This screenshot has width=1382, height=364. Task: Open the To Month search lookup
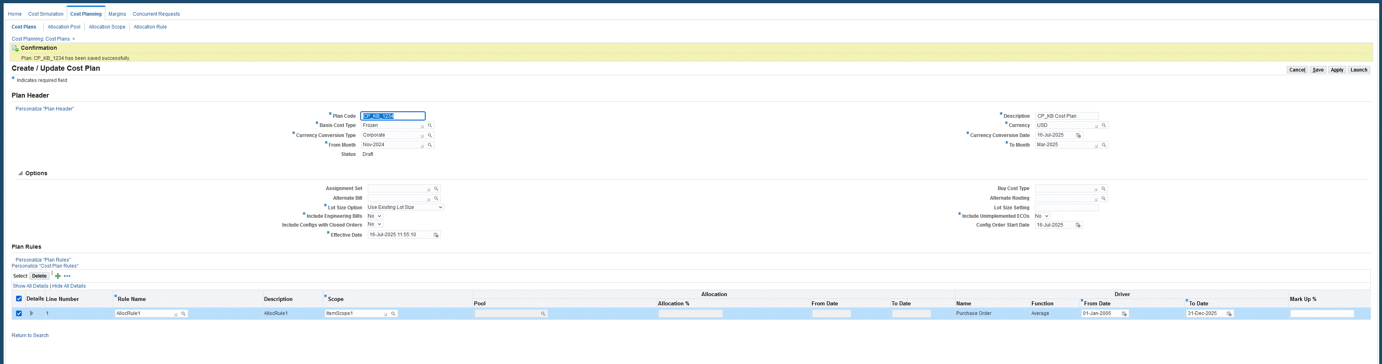pyautogui.click(x=1103, y=145)
